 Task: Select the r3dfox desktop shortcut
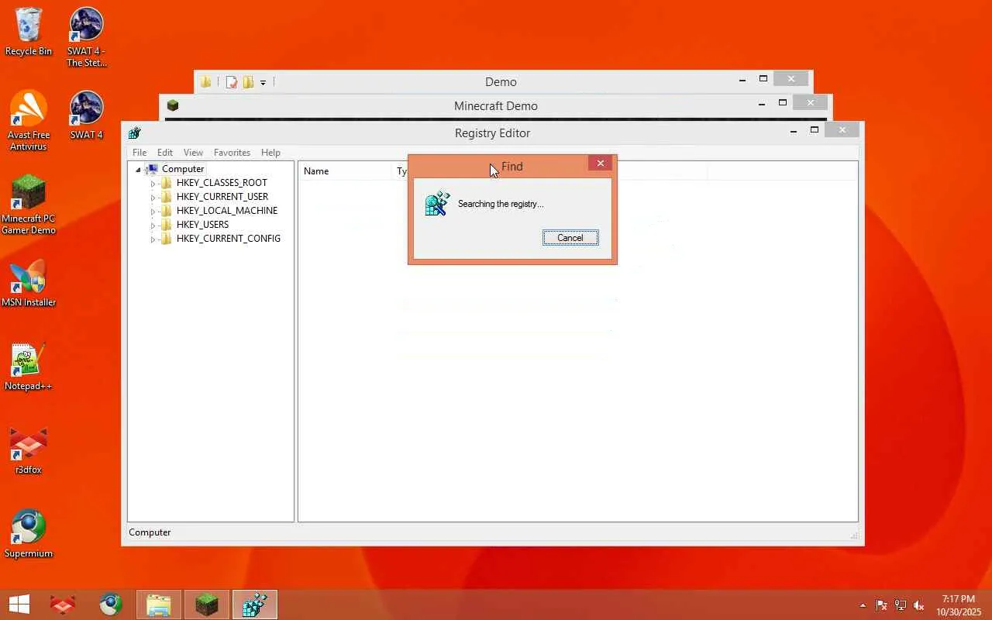point(29,450)
